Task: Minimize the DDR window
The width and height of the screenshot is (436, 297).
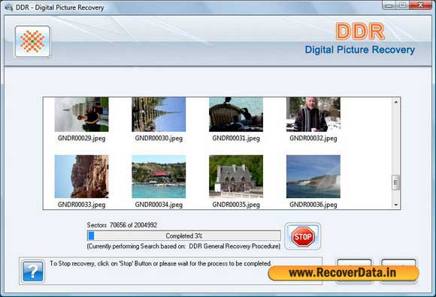Action: tap(389, 5)
